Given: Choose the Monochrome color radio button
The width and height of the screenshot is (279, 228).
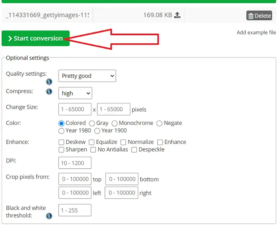Looking at the screenshot, I should [x=114, y=123].
